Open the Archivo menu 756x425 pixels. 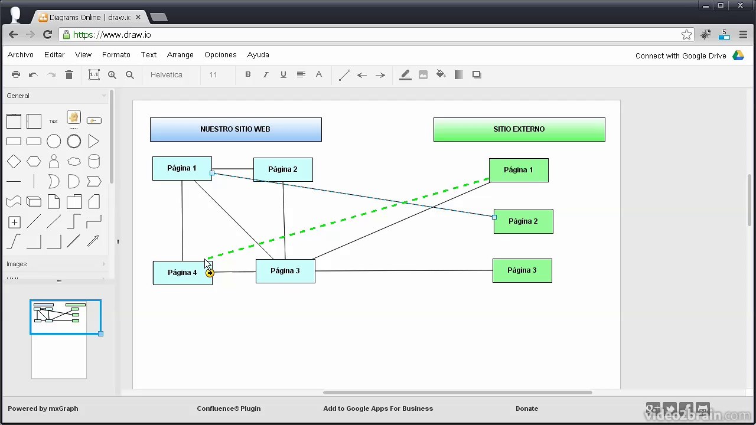point(21,55)
